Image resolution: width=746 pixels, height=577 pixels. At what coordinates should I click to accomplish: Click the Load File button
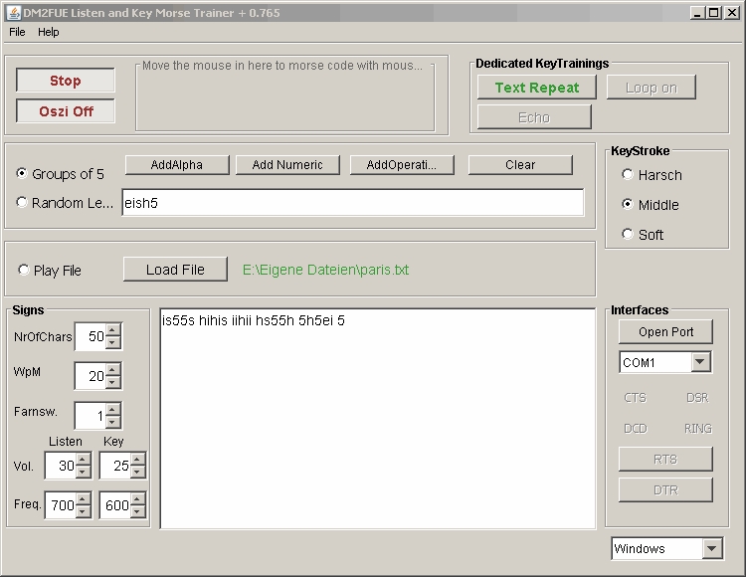pos(175,270)
